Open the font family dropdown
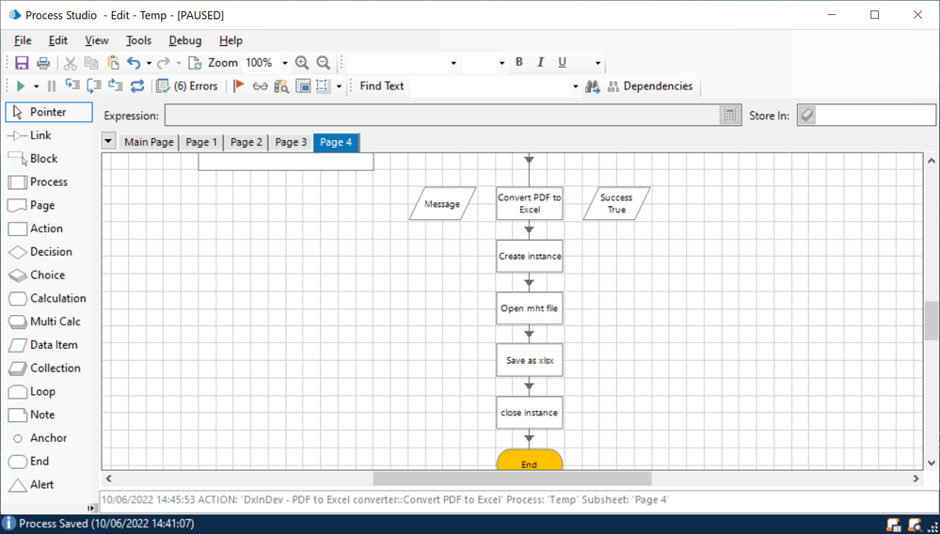This screenshot has width=940, height=534. coord(454,63)
